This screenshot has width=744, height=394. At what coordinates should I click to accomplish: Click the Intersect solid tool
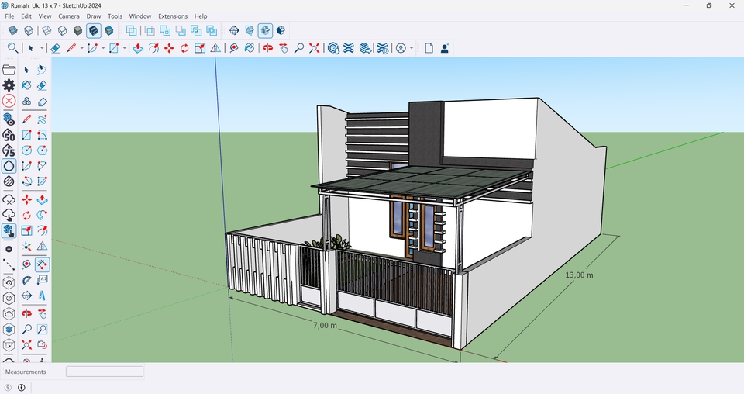[150, 31]
